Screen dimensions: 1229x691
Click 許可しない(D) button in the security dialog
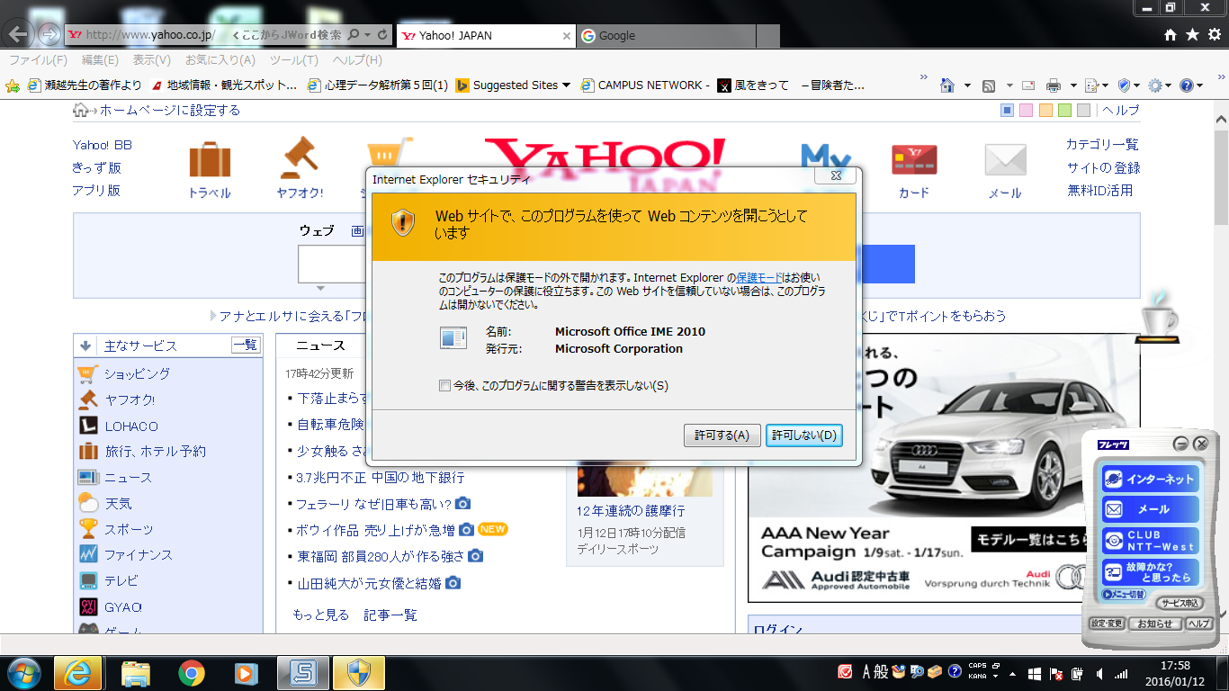(x=803, y=435)
